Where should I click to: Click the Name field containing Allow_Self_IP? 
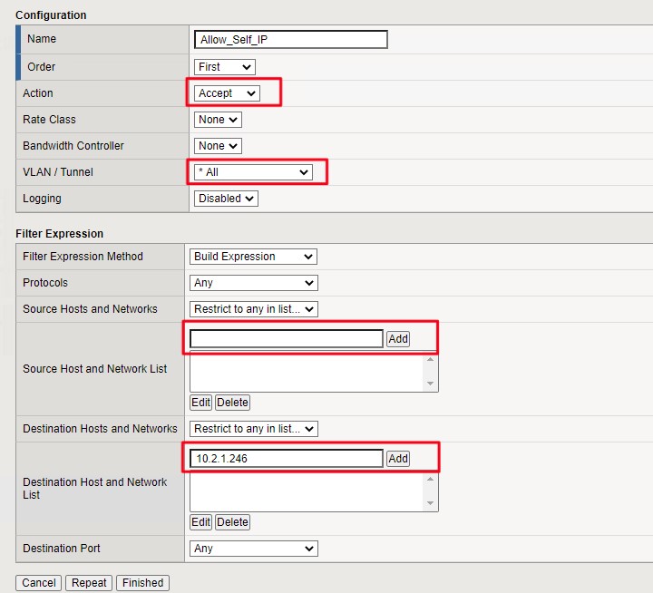[290, 40]
